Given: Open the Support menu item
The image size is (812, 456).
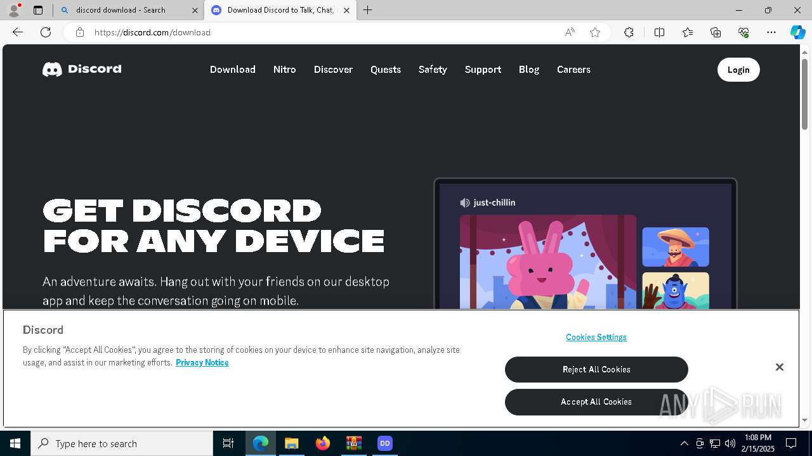Looking at the screenshot, I should 483,70.
